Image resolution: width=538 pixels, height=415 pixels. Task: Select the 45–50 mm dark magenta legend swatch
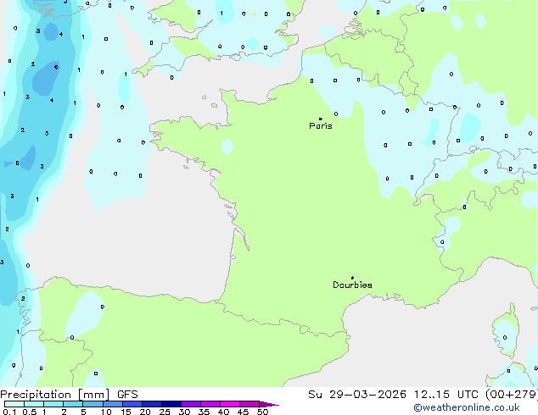pyautogui.click(x=249, y=404)
